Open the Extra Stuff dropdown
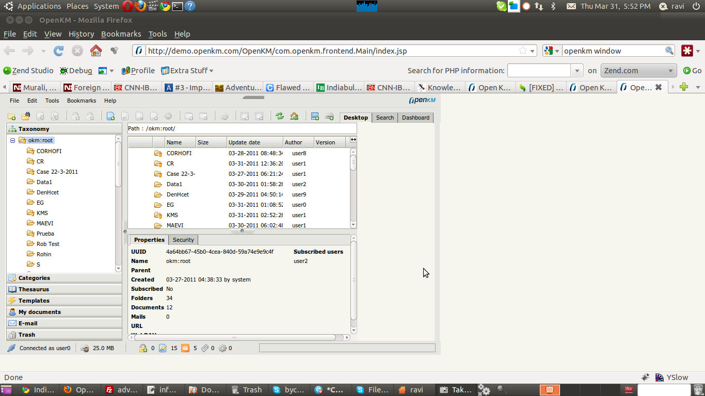 click(x=187, y=70)
